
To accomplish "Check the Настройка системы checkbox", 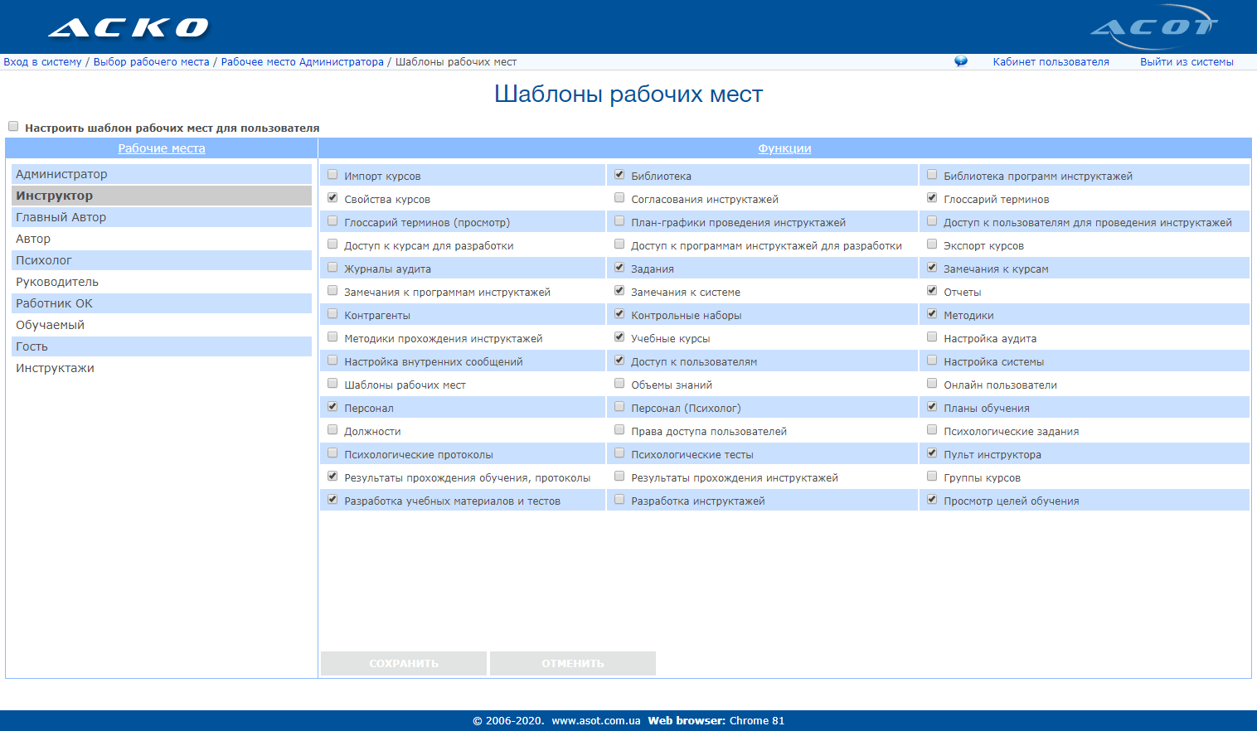I will click(932, 361).
